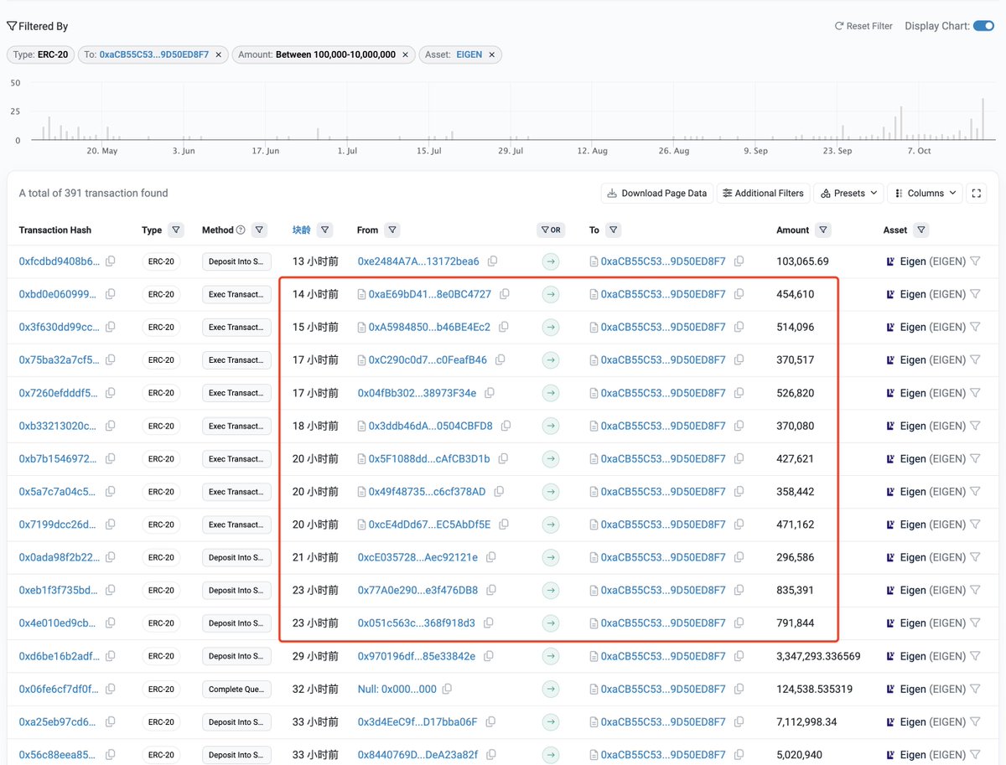Click Reset Filter
This screenshot has height=765, width=1006.
[863, 26]
